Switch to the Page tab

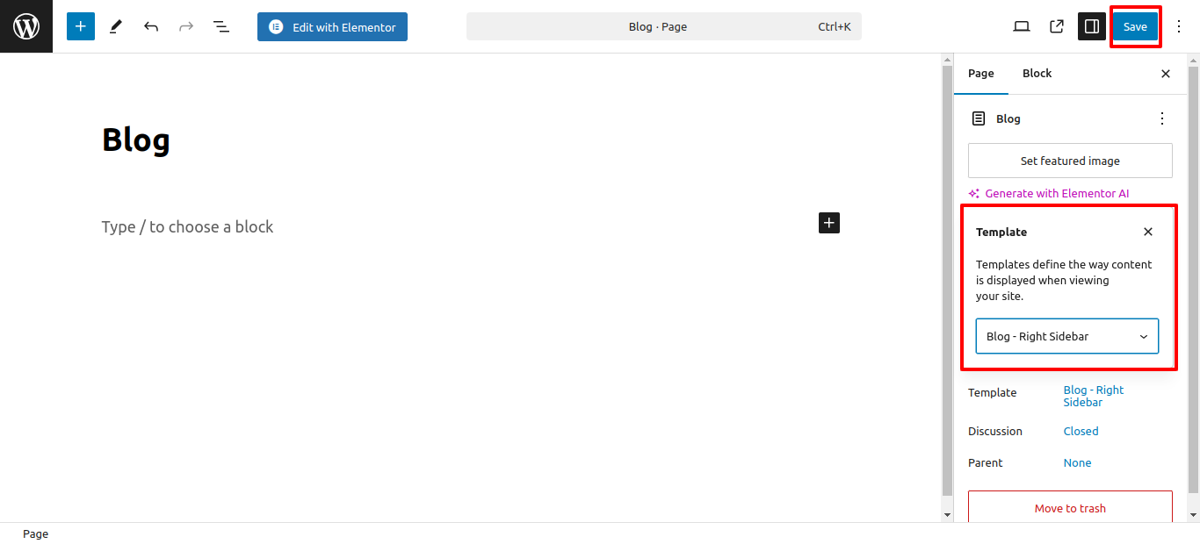[980, 74]
